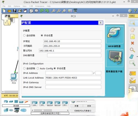This screenshot has width=138, height=116.
Task: Choose the Resize Shape tool
Action: pyautogui.click(x=132, y=63)
